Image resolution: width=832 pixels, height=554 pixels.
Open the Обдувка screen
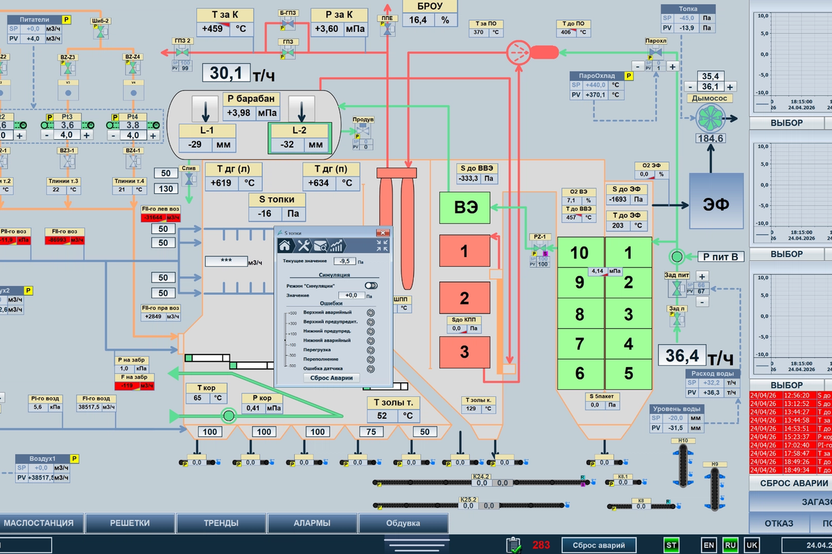(x=404, y=523)
